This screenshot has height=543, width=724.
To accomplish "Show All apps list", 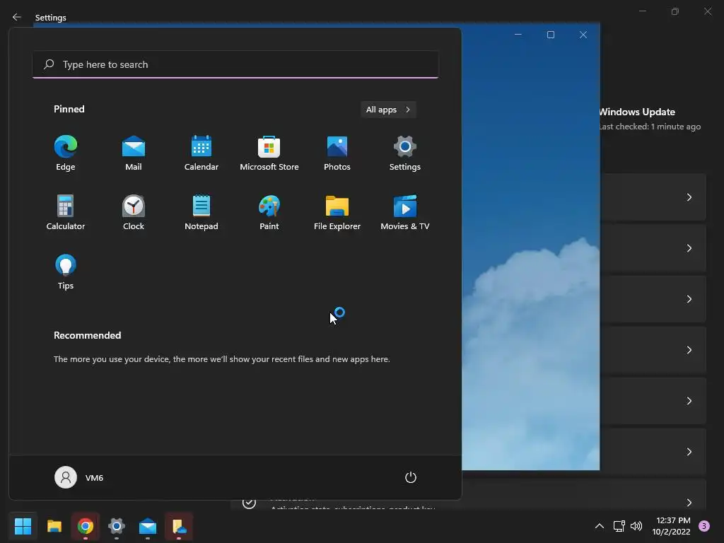I will pos(388,110).
